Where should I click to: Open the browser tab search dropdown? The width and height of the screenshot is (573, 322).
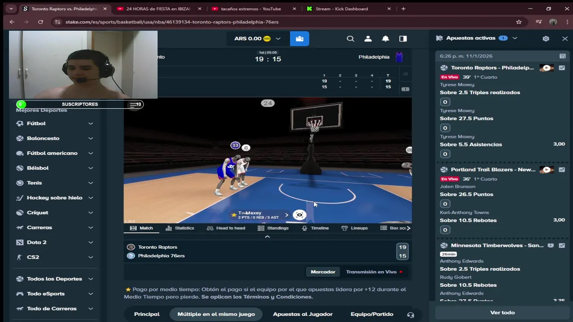click(x=11, y=8)
